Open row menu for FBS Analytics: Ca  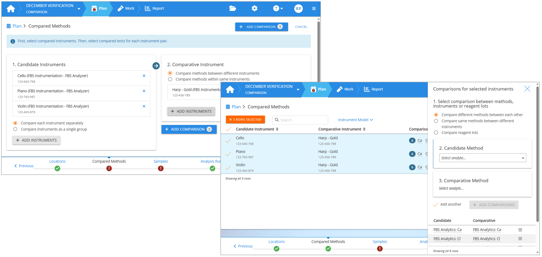click(520, 230)
